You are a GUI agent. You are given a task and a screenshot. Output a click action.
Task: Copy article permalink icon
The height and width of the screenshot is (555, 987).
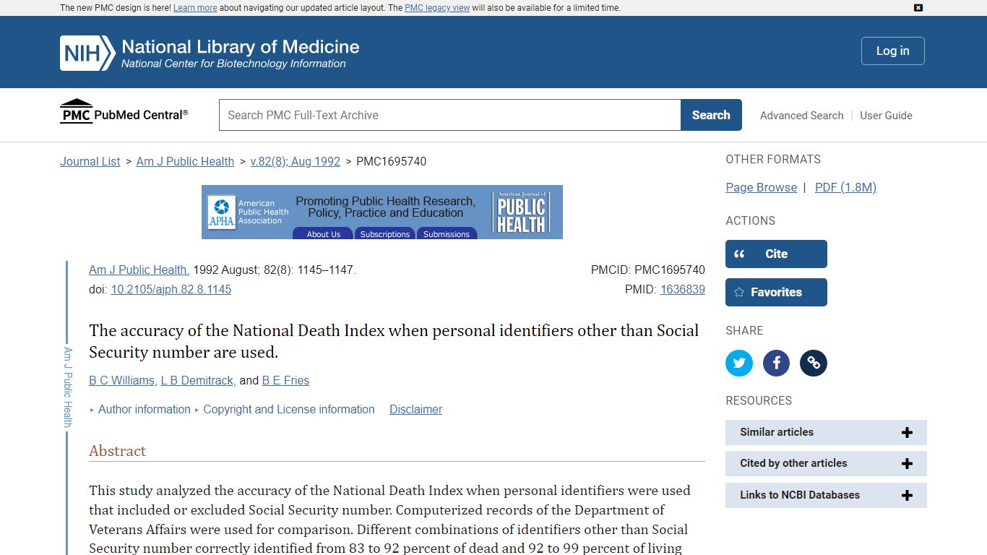coord(814,363)
